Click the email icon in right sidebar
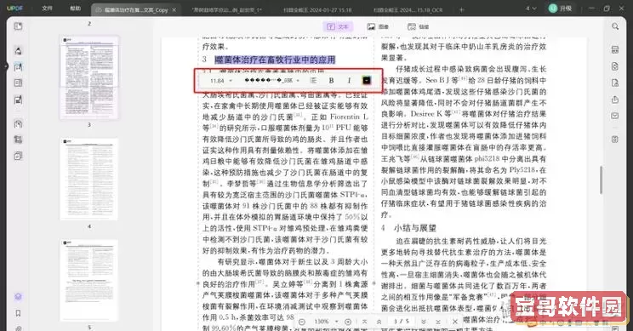This screenshot has width=633, height=331. pyautogui.click(x=615, y=116)
